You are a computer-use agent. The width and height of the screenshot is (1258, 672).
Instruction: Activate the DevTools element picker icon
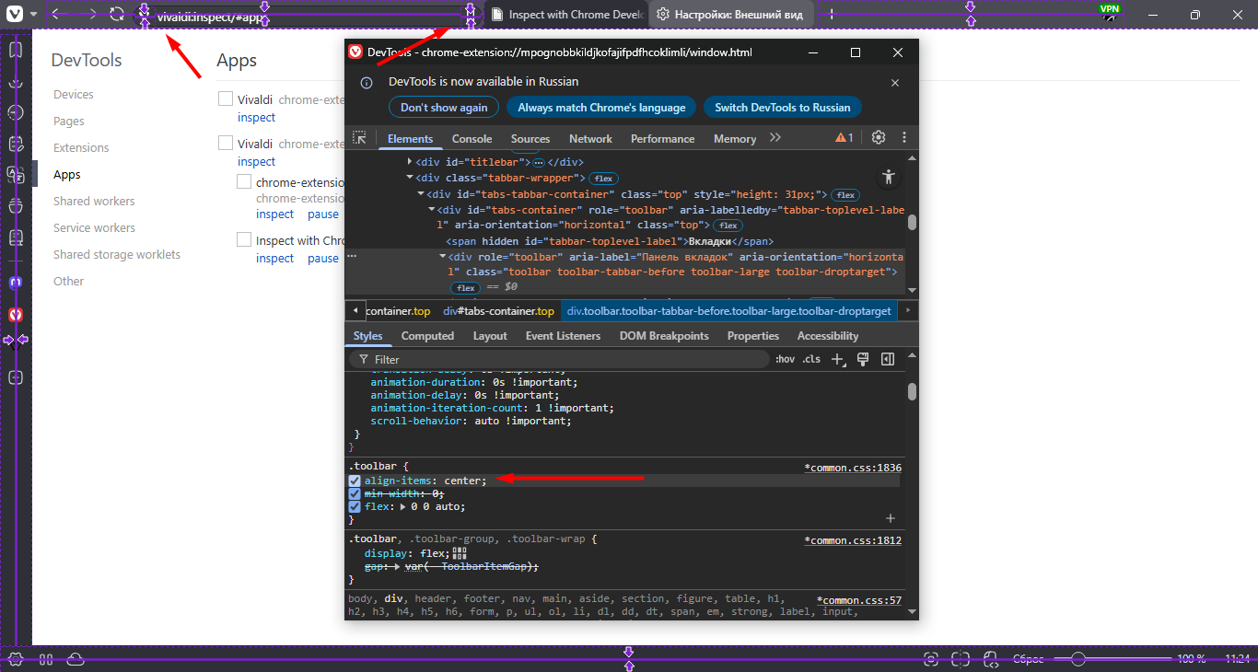[360, 138]
